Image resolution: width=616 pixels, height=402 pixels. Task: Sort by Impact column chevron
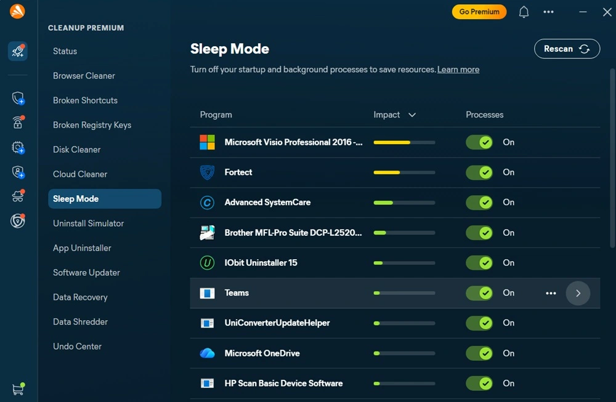(411, 115)
